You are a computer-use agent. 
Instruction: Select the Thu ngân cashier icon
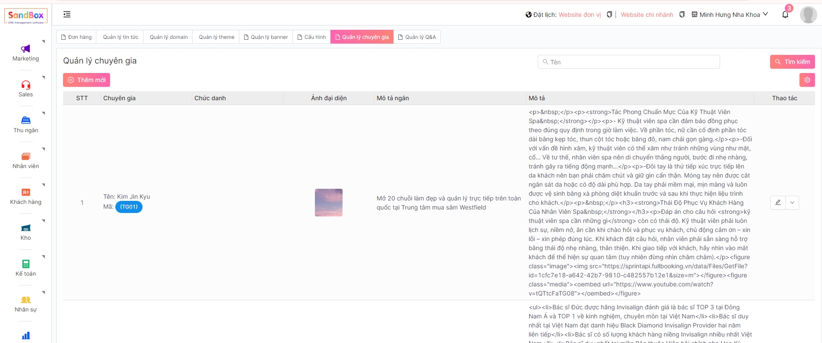(25, 120)
